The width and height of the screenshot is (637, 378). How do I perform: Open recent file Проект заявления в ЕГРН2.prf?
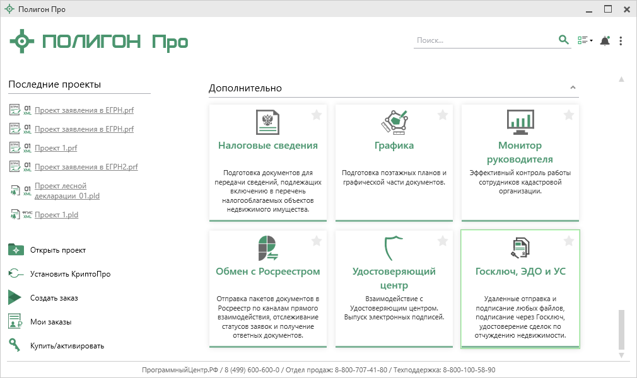(x=86, y=167)
